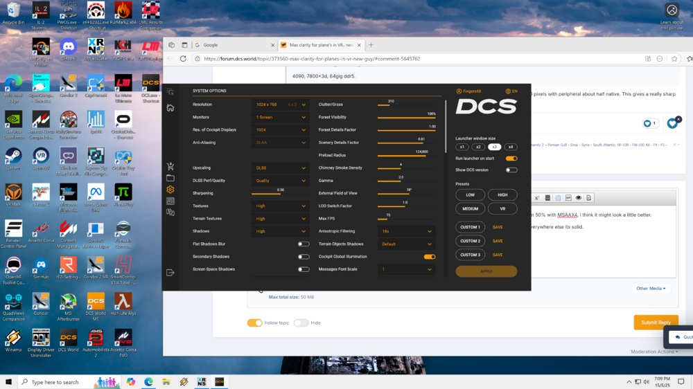Viewport: 693px width, 389px height.
Task: Select launcher window size x4
Action: click(511, 147)
